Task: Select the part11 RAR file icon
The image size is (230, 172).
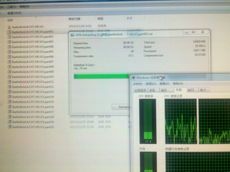Action: tap(9, 82)
